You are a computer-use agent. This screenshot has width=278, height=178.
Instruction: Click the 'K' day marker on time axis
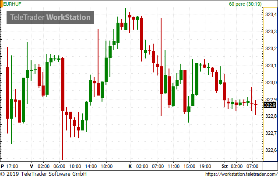click(130, 166)
